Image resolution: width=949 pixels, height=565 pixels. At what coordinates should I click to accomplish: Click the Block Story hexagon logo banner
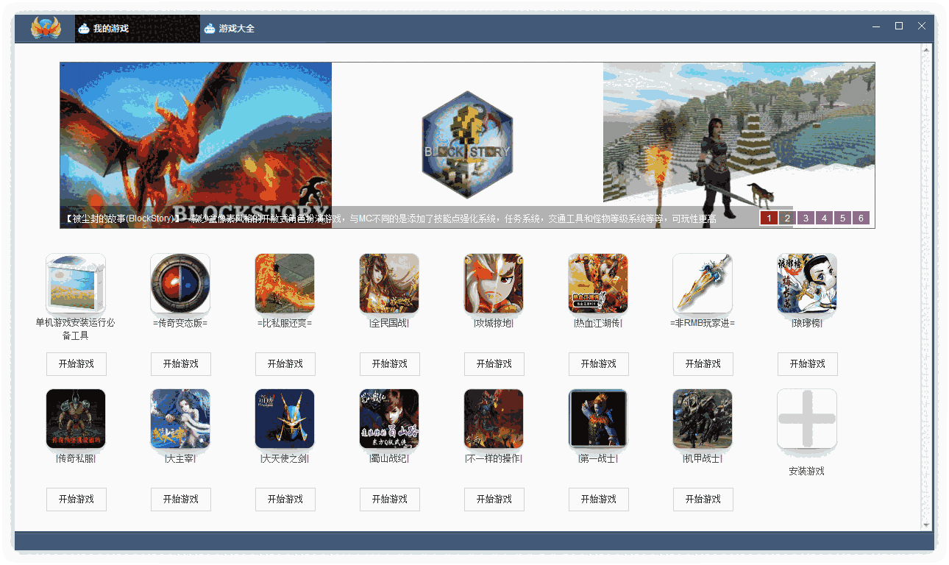pyautogui.click(x=467, y=145)
